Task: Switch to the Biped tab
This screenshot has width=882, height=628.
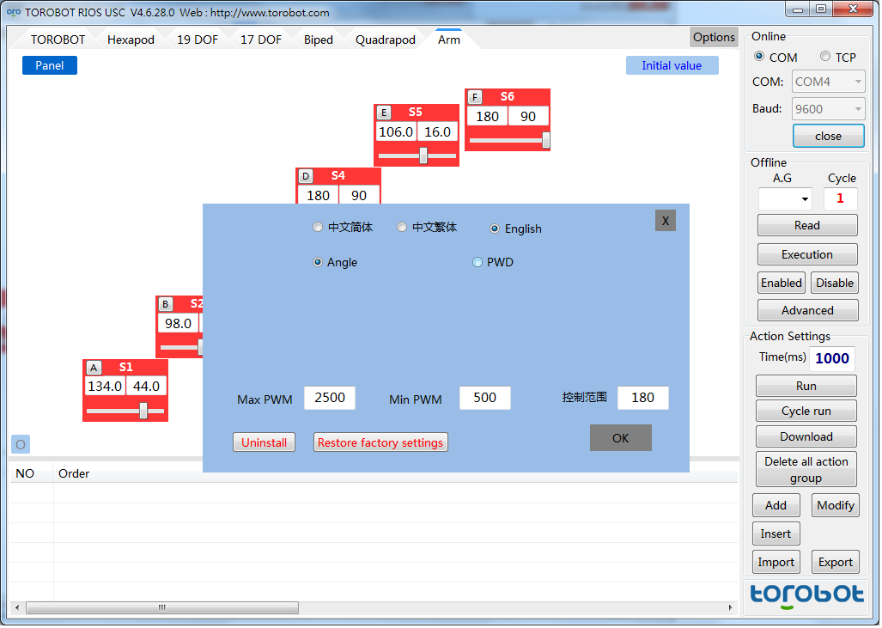Action: coord(319,40)
